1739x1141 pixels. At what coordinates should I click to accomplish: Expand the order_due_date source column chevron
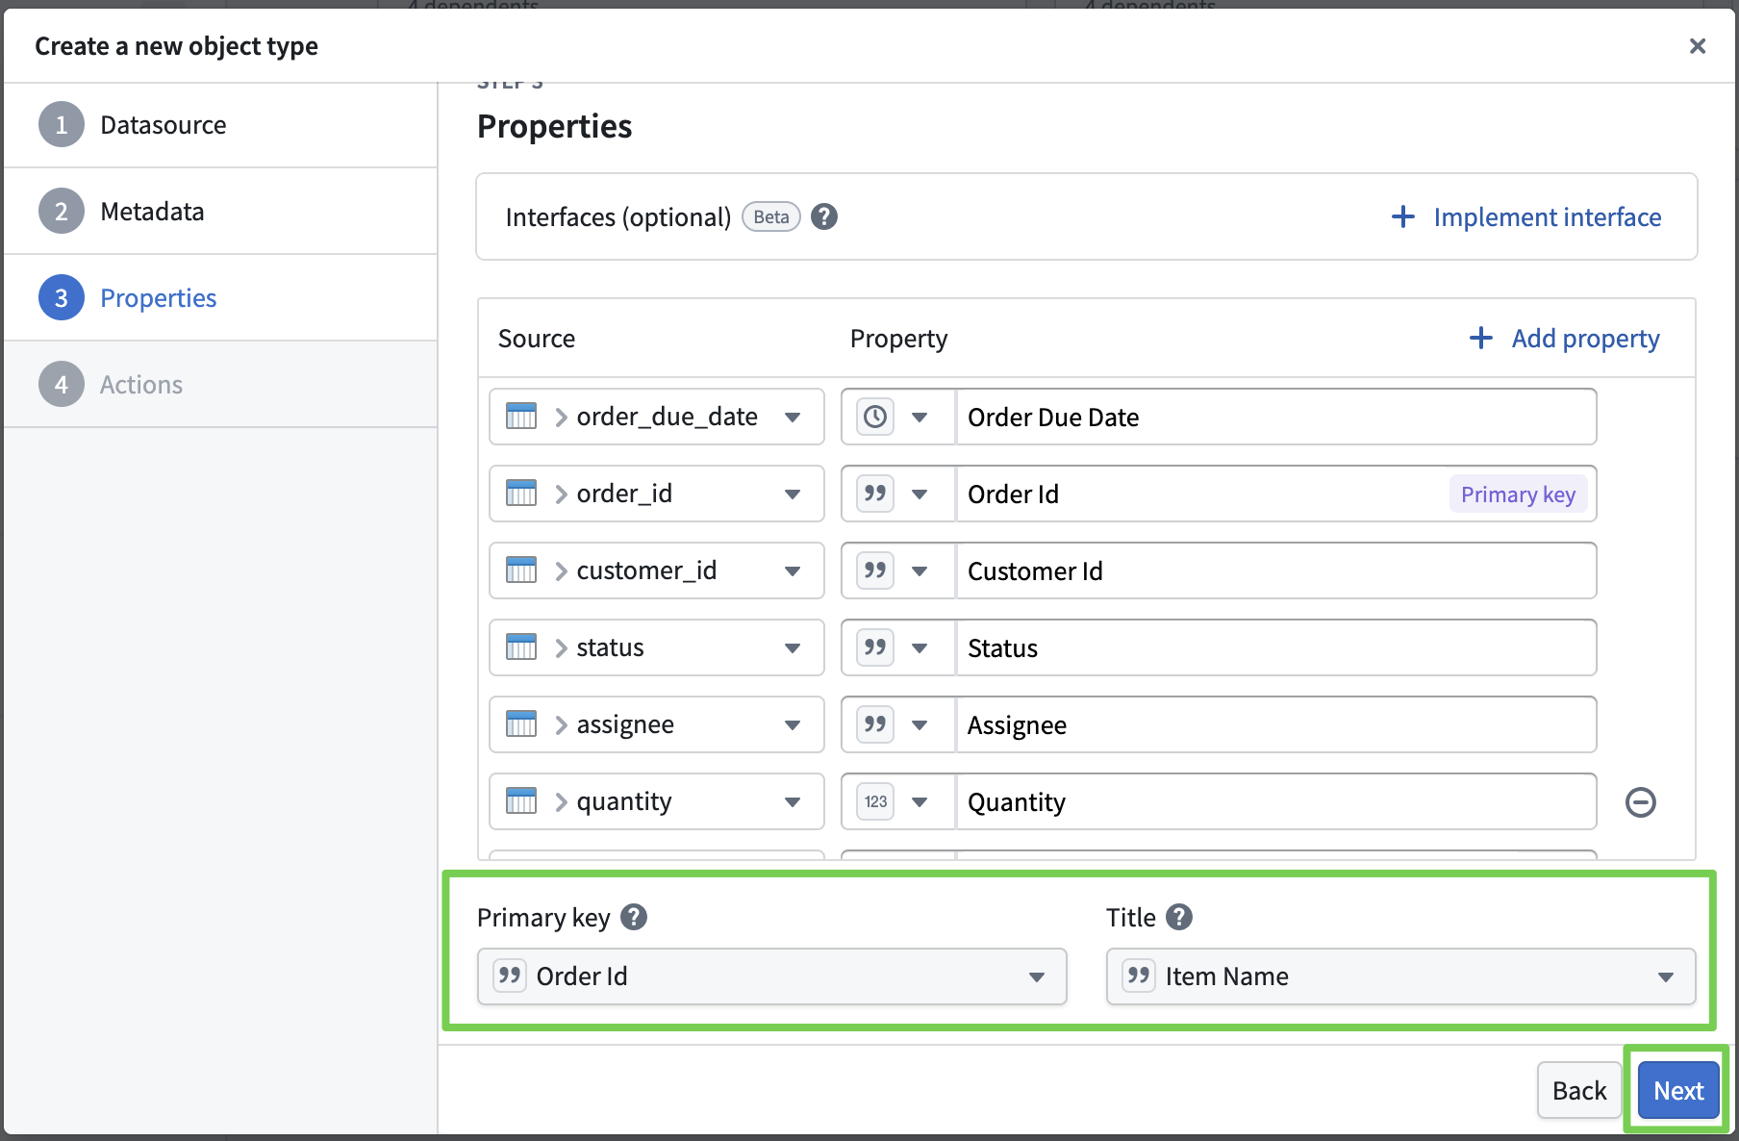coord(561,417)
